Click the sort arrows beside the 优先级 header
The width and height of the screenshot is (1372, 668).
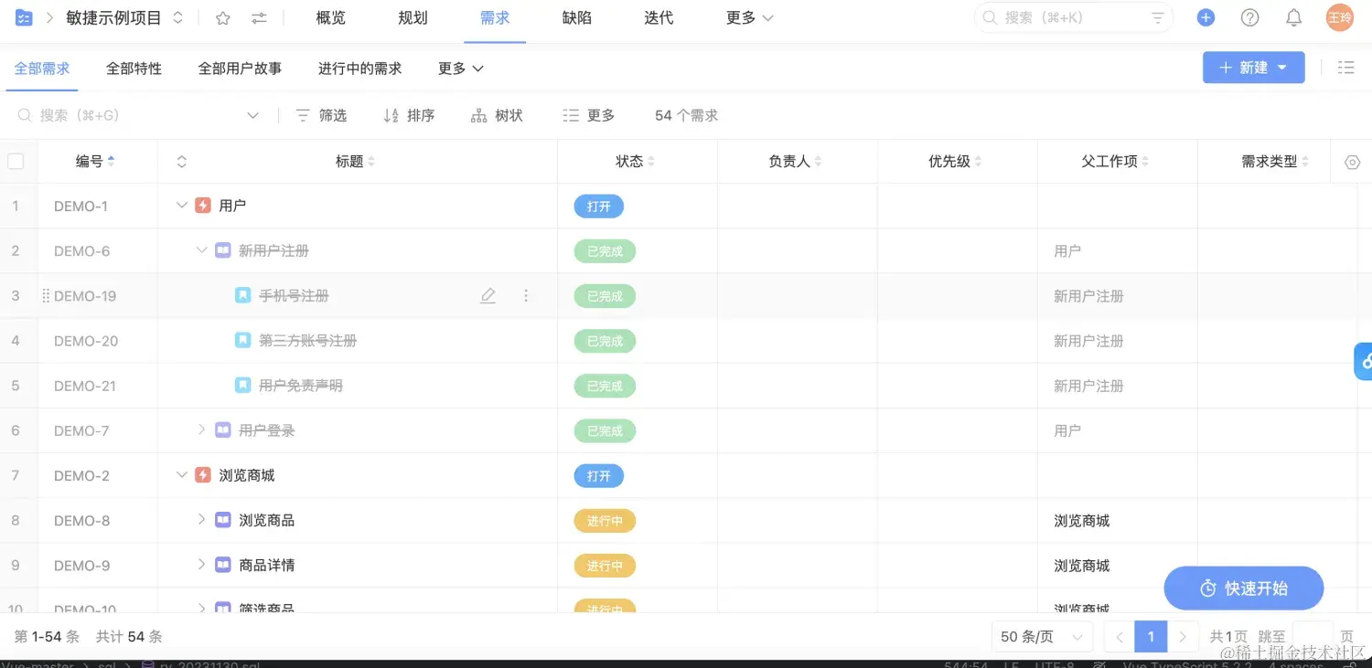978,162
